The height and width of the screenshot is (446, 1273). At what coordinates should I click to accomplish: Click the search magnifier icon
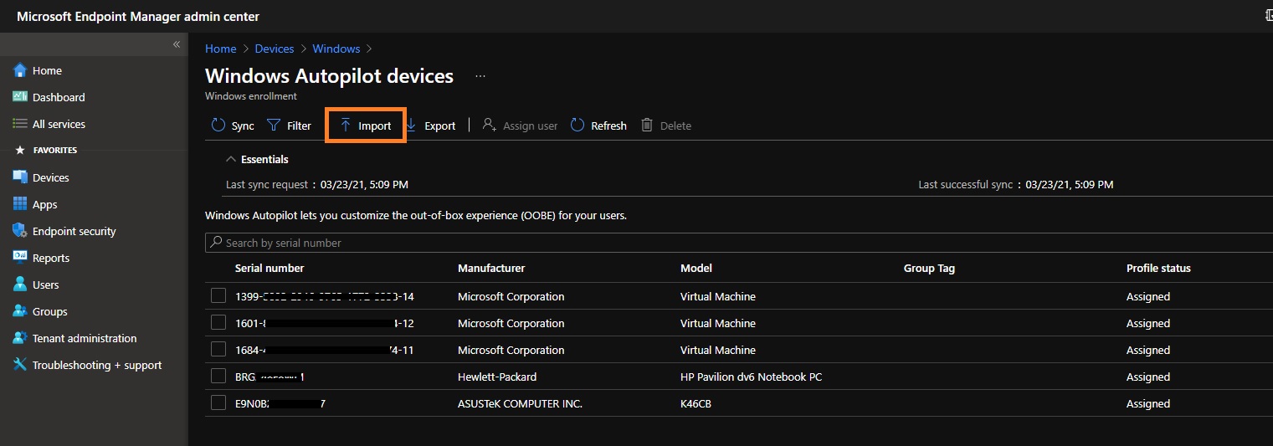click(217, 243)
